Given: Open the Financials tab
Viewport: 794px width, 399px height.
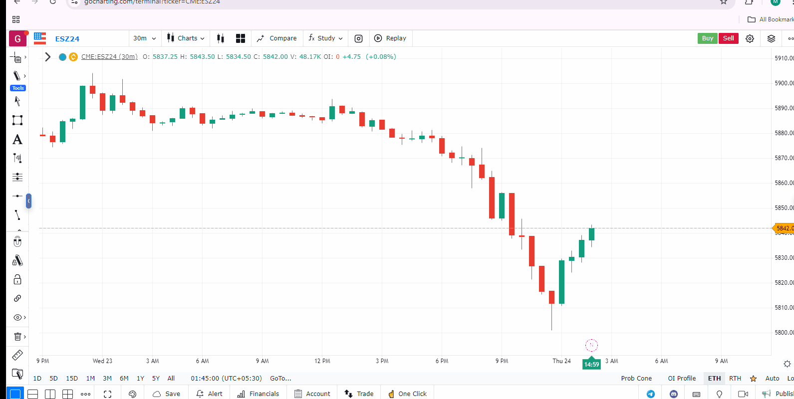Looking at the screenshot, I should [258, 394].
